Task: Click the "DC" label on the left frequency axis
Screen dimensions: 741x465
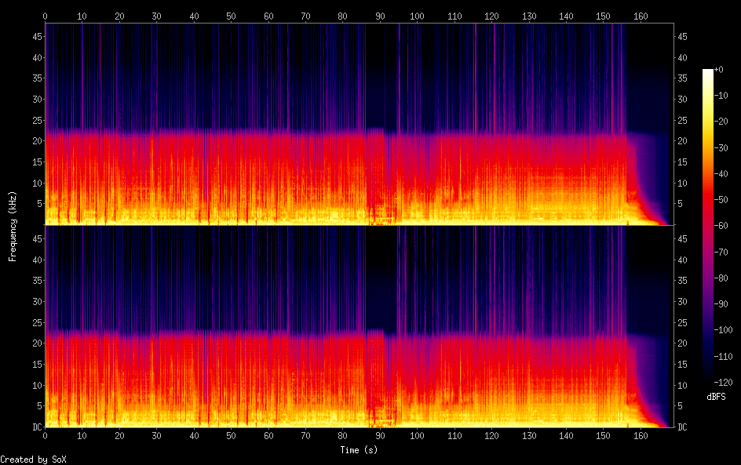Action: pyautogui.click(x=38, y=427)
